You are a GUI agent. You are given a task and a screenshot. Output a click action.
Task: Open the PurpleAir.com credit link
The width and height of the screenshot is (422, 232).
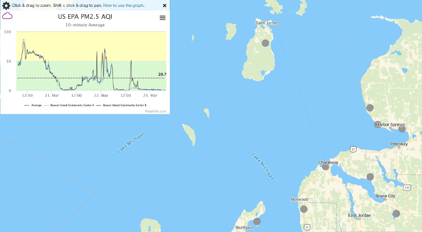click(x=156, y=111)
